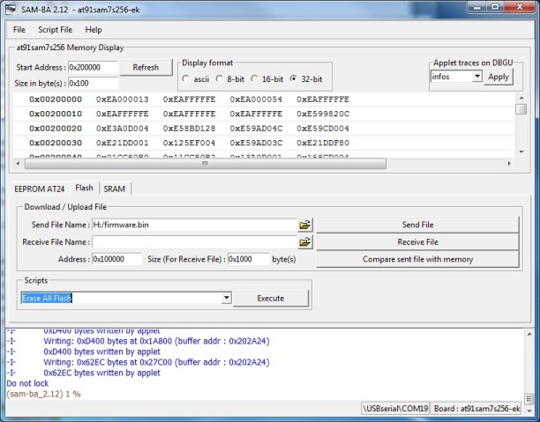Click log line 0x62EC bytes written by applet
Screen dimensions: 540x422
tap(102, 373)
